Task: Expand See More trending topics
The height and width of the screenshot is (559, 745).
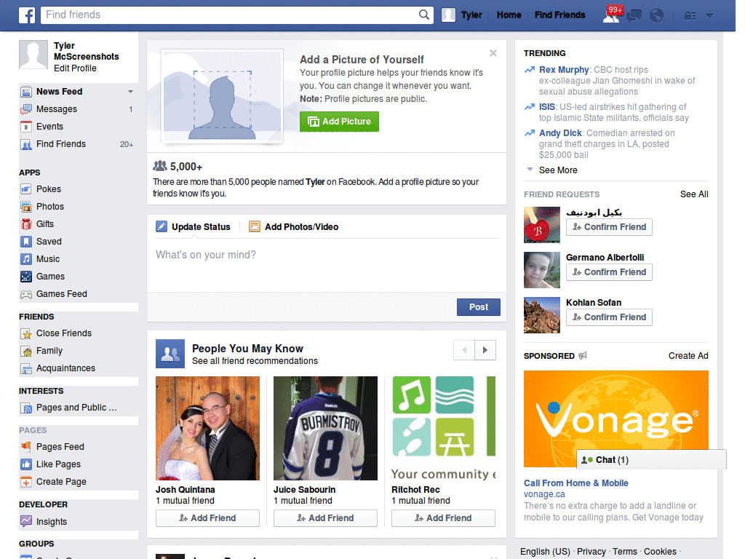Action: coord(558,170)
